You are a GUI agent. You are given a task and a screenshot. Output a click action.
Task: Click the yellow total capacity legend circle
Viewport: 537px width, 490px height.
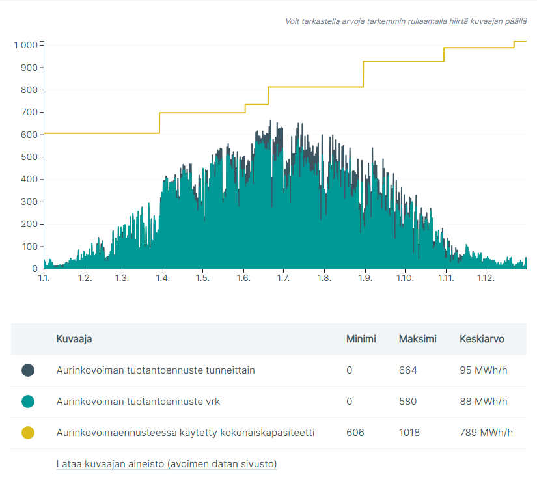(x=28, y=433)
